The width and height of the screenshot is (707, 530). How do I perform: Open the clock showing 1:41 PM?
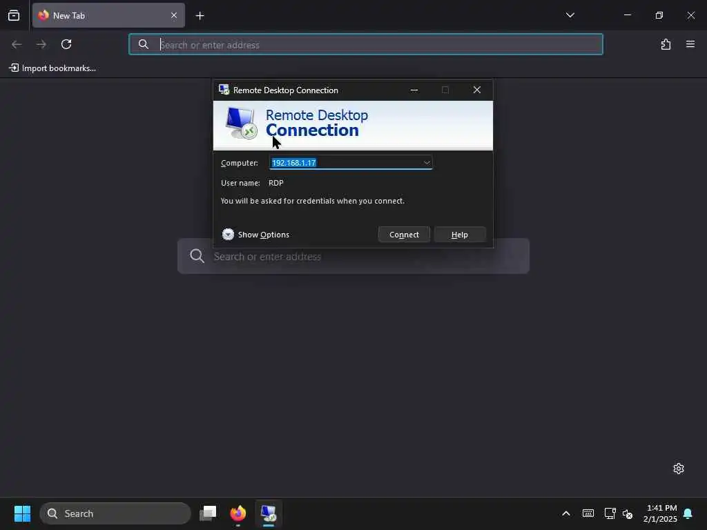660,513
